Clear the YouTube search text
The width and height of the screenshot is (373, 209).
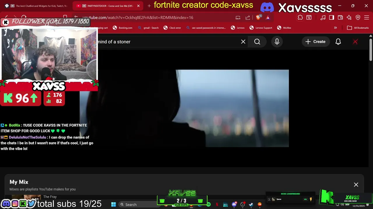click(x=243, y=42)
